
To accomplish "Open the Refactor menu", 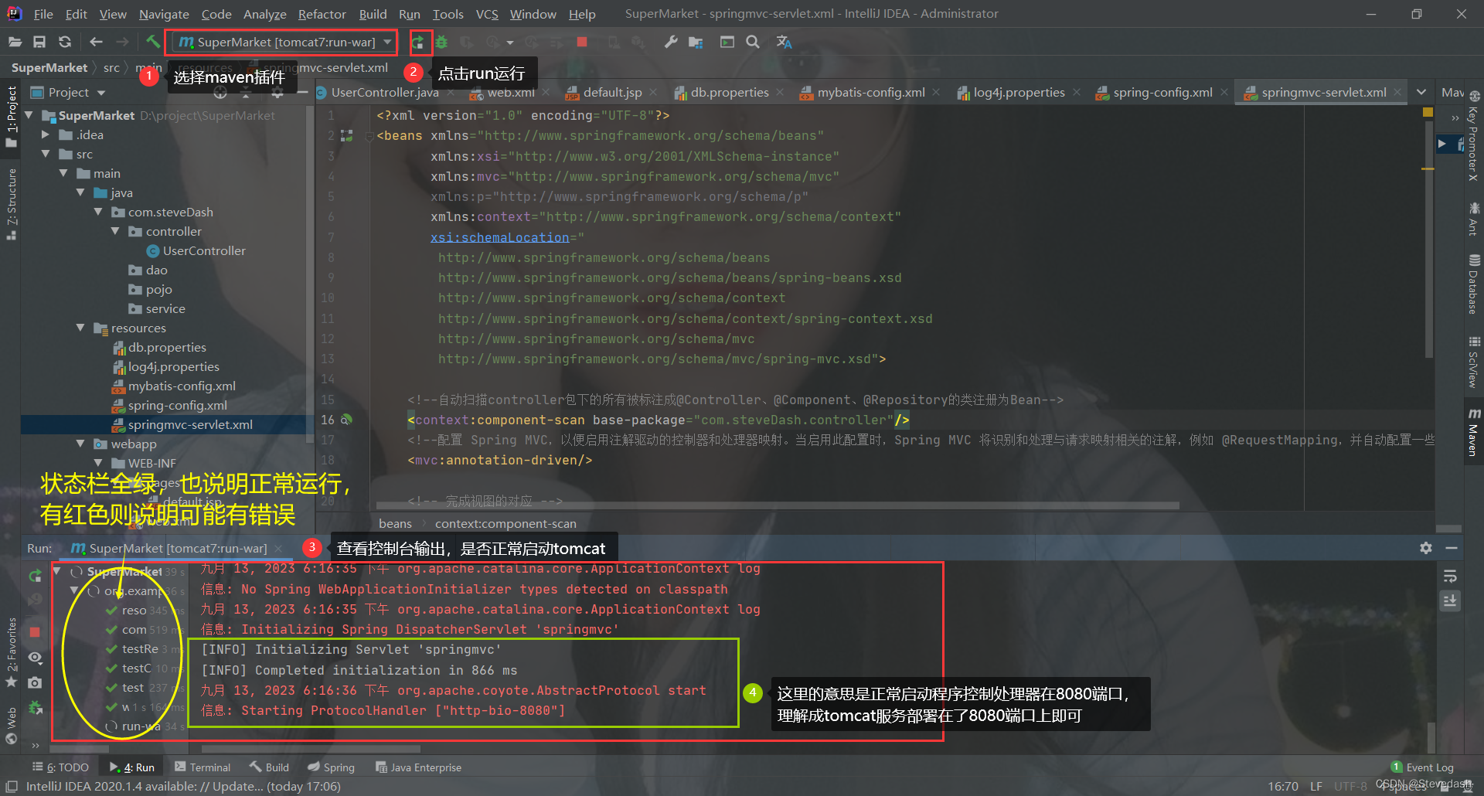I will (x=322, y=14).
